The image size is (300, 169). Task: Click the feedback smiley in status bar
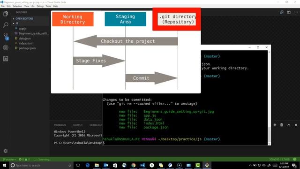295,159
